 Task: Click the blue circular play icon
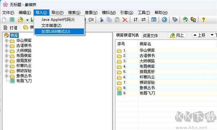pyautogui.click(x=164, y=19)
